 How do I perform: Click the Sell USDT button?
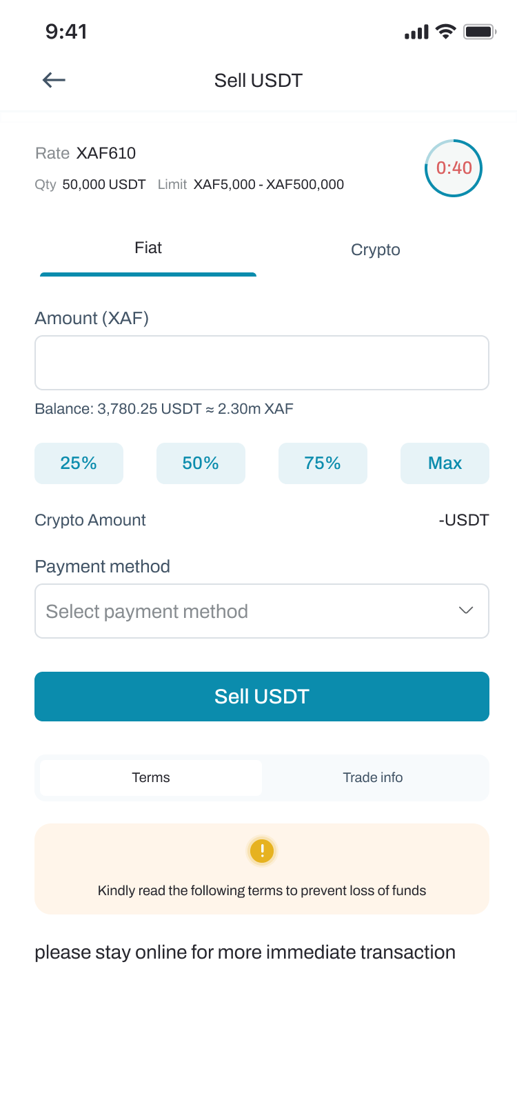click(262, 697)
